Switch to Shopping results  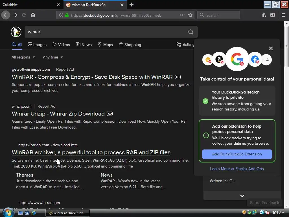130,45
